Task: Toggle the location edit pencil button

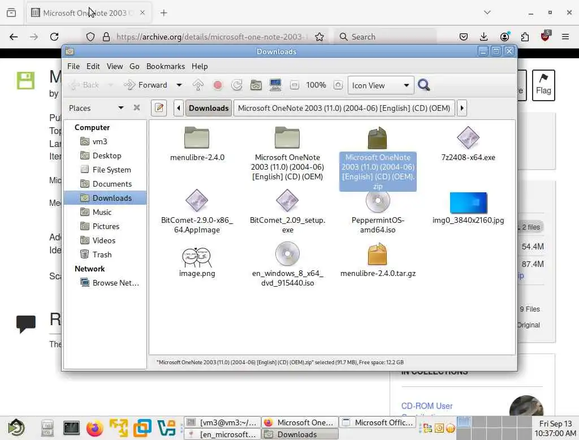Action: click(x=159, y=108)
